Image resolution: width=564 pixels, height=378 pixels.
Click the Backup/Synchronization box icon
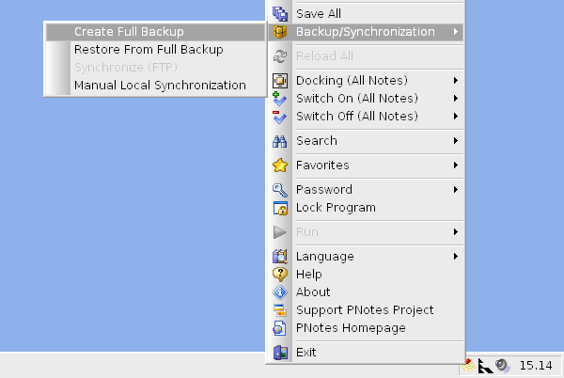(279, 32)
